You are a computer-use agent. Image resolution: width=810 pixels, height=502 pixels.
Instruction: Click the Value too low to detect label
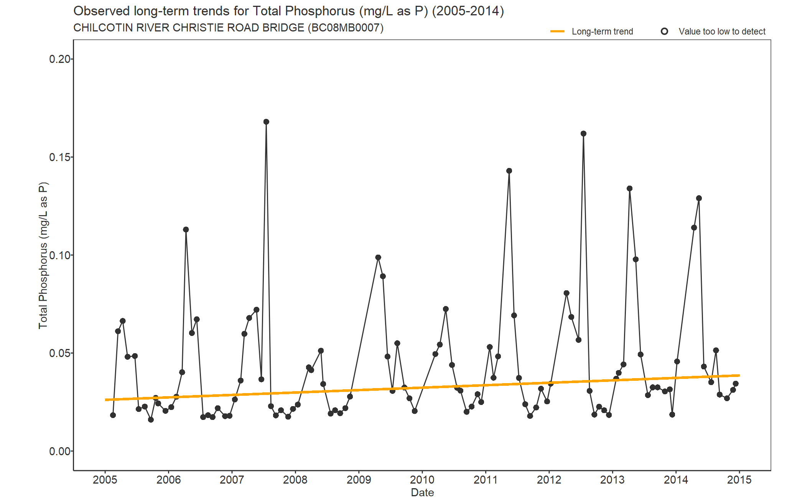(722, 31)
